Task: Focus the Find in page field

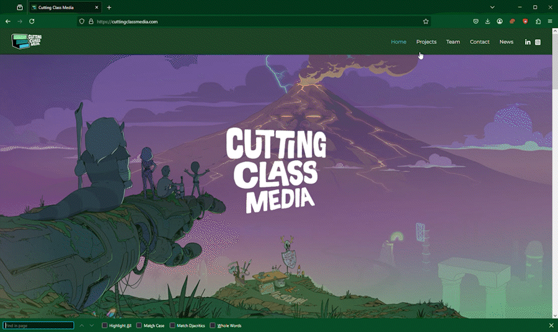Action: [38, 326]
